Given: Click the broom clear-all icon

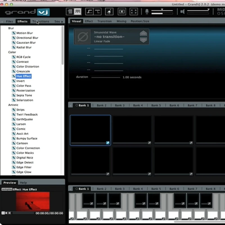Looking at the screenshot, I should pos(109,12).
